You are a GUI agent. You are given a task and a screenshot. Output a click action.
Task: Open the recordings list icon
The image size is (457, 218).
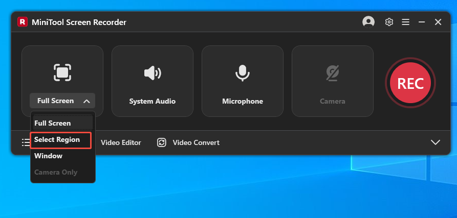26,142
